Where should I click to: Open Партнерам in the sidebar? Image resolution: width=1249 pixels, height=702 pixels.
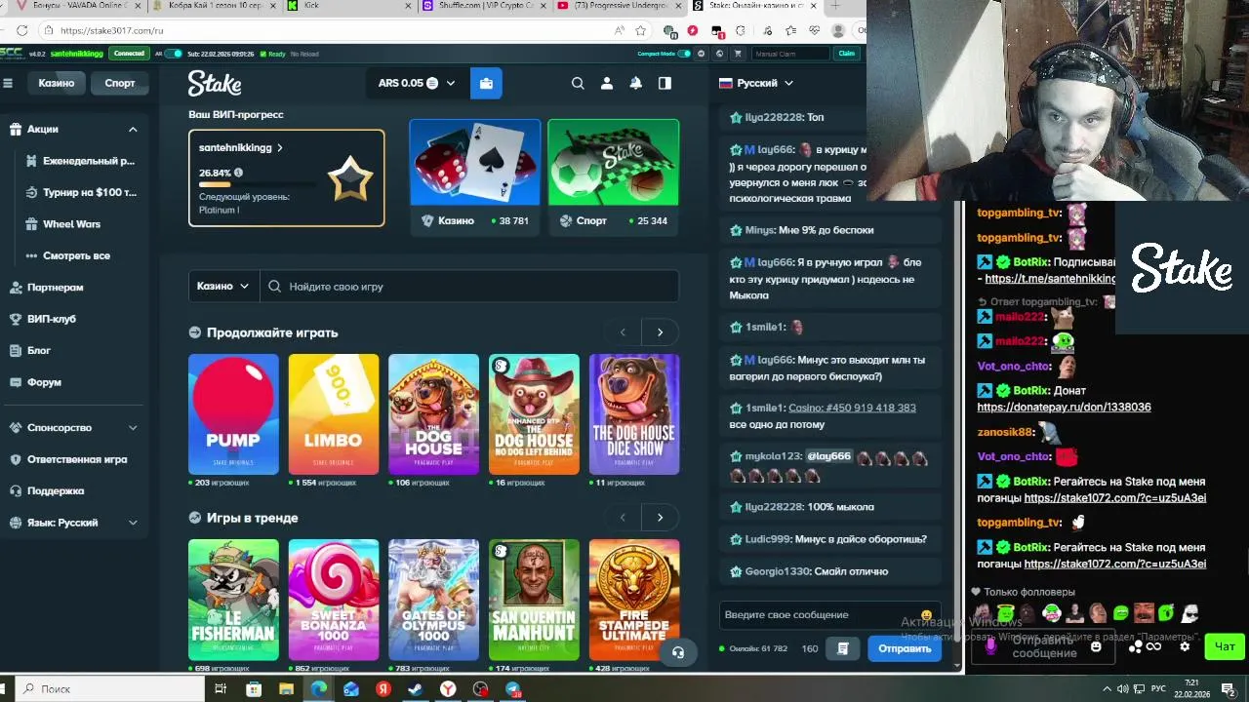tap(56, 288)
